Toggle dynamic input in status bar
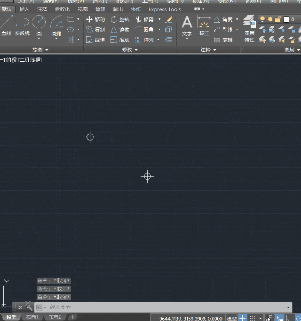301x321 pixels. point(279,318)
